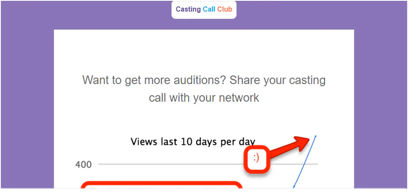Click the smiley face annotation box
The image size is (408, 193).
click(x=256, y=158)
